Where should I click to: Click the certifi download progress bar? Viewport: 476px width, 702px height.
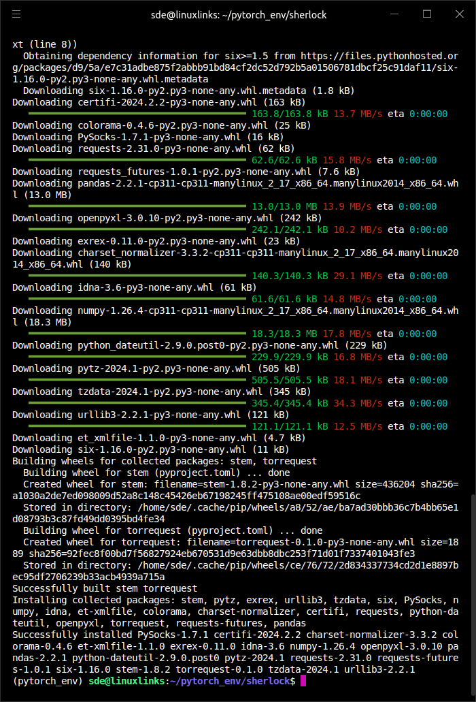tap(137, 113)
